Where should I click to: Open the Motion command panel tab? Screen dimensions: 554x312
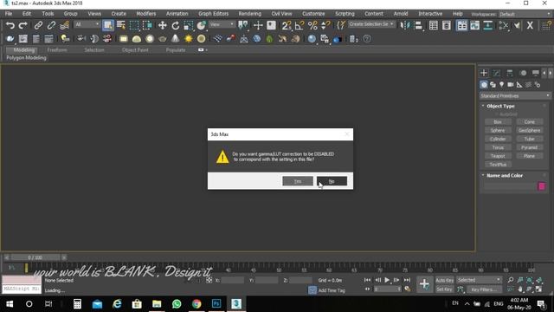[523, 73]
